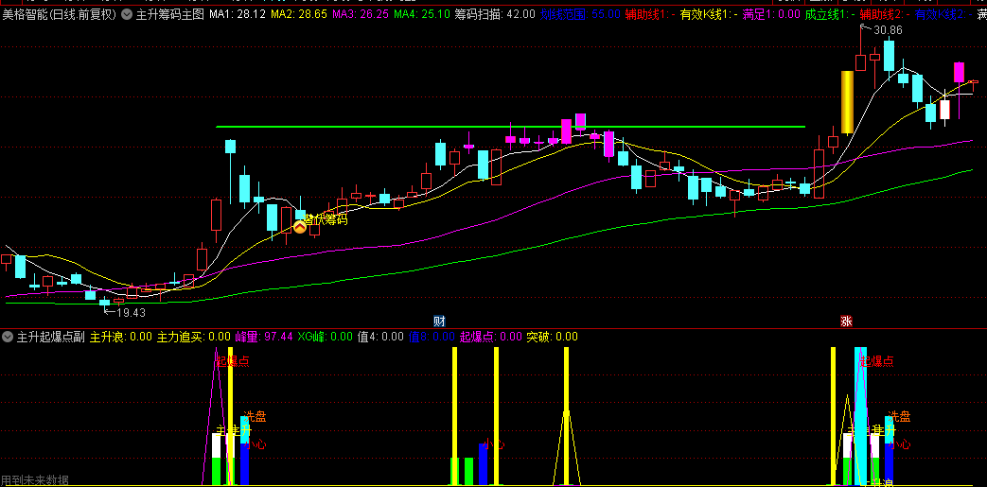Click the 筹码扫描: 42.00 value
The image size is (987, 487).
click(x=495, y=14)
